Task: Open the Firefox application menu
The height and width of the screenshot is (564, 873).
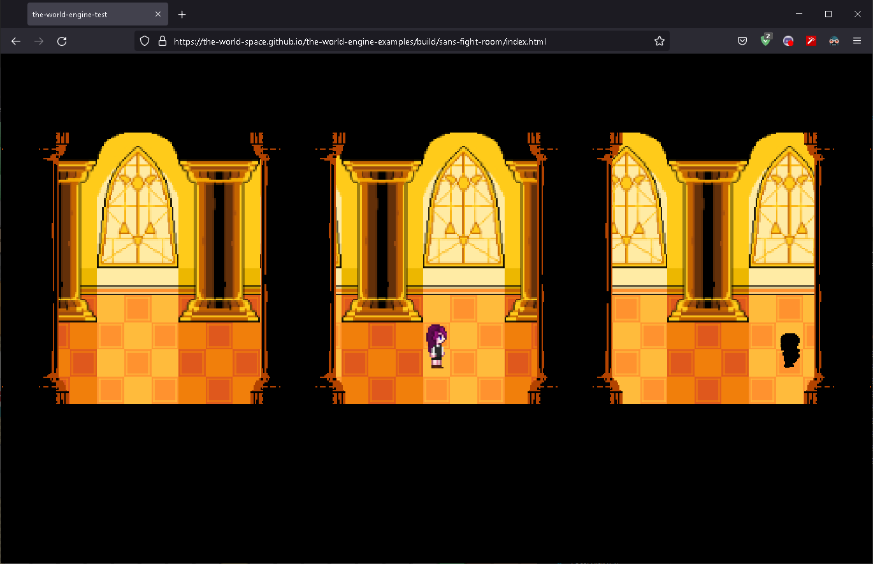Action: click(857, 41)
